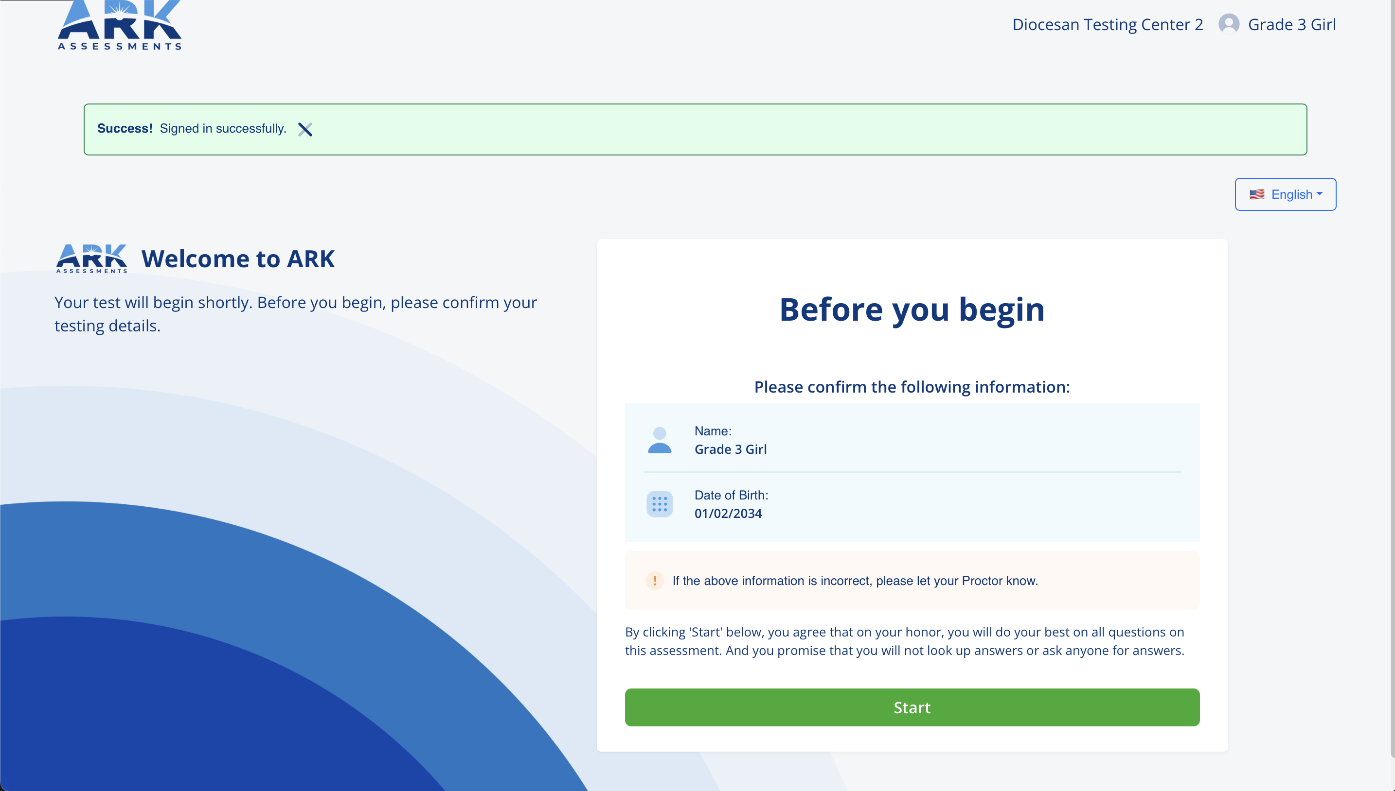Click the date value 01/02/2034
Viewport: 1395px width, 791px height.
pyautogui.click(x=728, y=514)
